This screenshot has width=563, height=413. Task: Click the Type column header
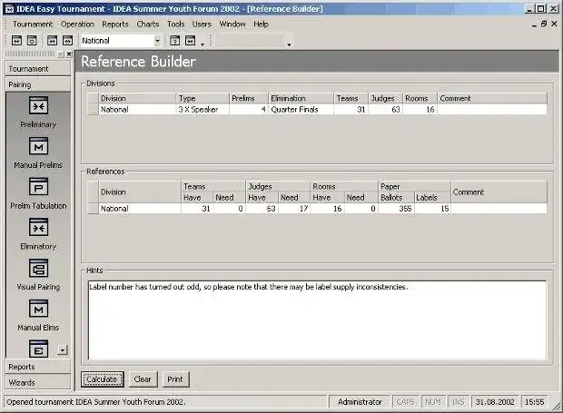[x=202, y=98]
